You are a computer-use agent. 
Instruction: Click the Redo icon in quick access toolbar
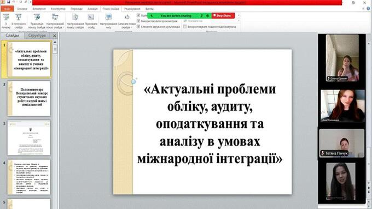tap(21, 2)
